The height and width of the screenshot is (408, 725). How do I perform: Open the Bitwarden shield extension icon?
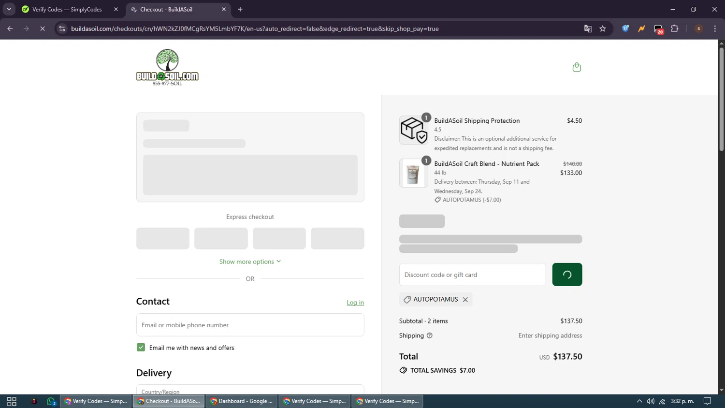[x=625, y=29]
